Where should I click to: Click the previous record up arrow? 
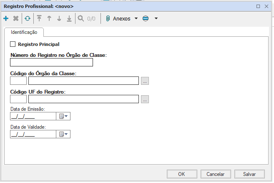[x=49, y=19]
